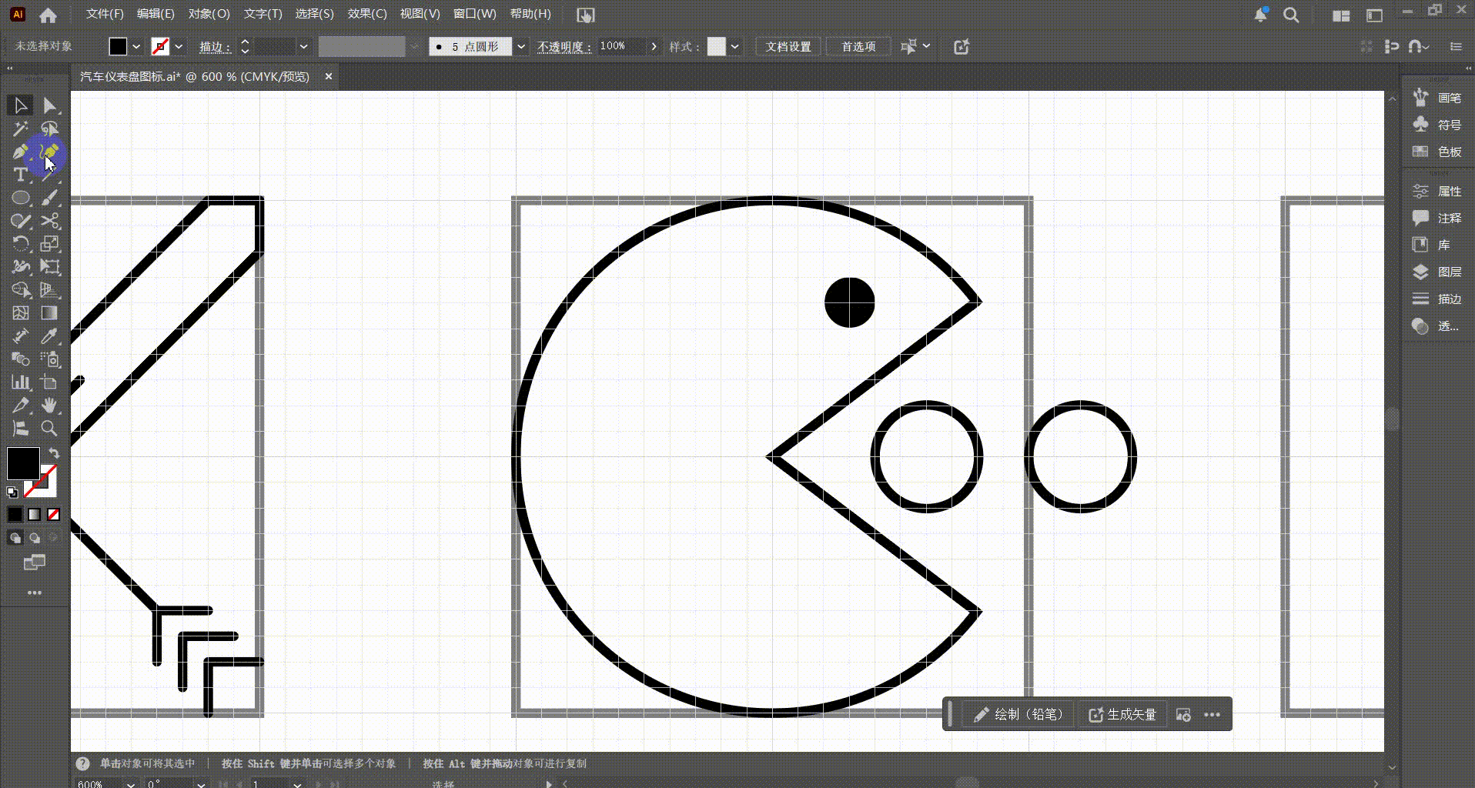Open the stroke weight dropdown

click(304, 47)
